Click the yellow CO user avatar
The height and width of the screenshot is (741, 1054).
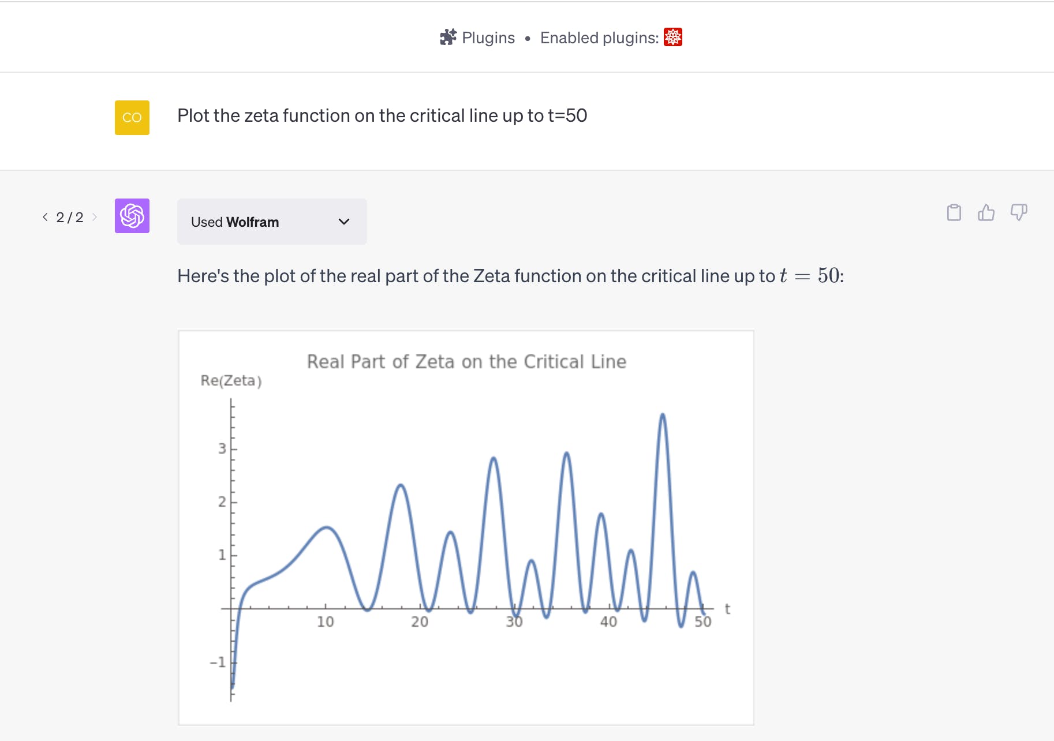(132, 118)
